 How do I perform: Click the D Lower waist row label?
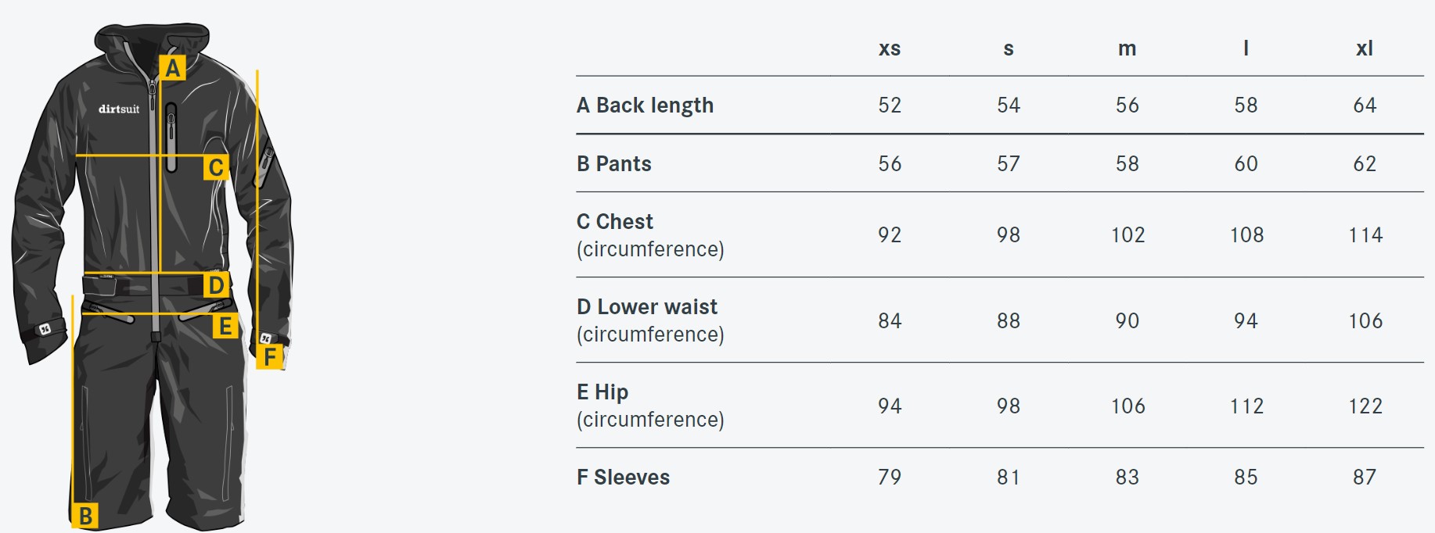coord(647,307)
